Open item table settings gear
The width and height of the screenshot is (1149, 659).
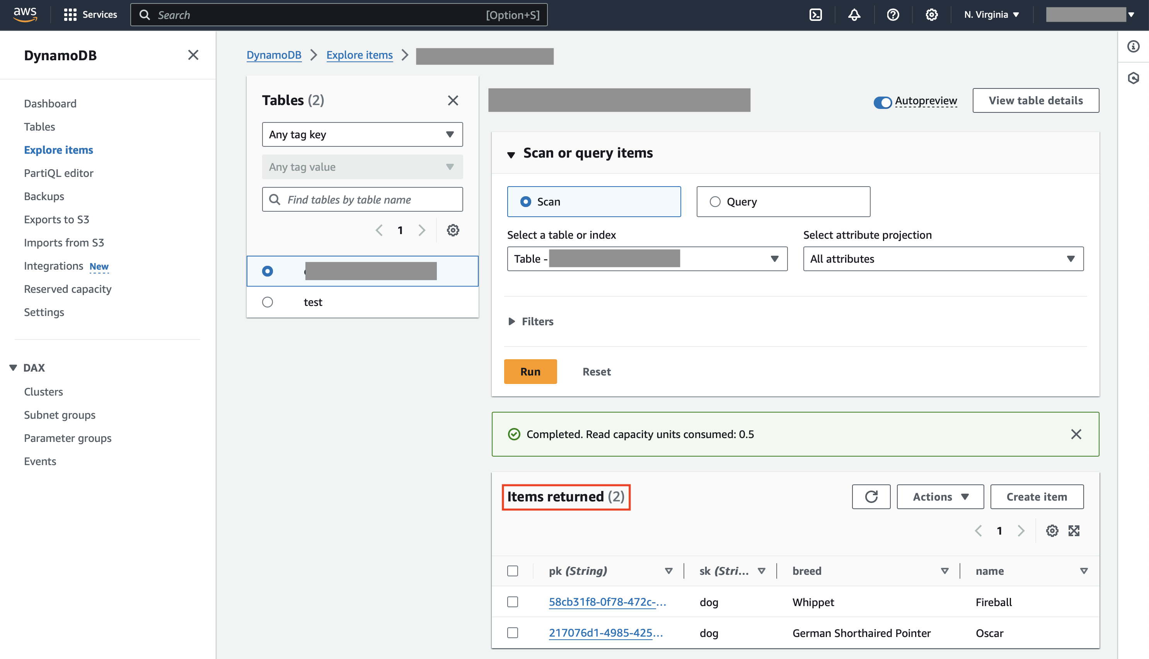1052,530
